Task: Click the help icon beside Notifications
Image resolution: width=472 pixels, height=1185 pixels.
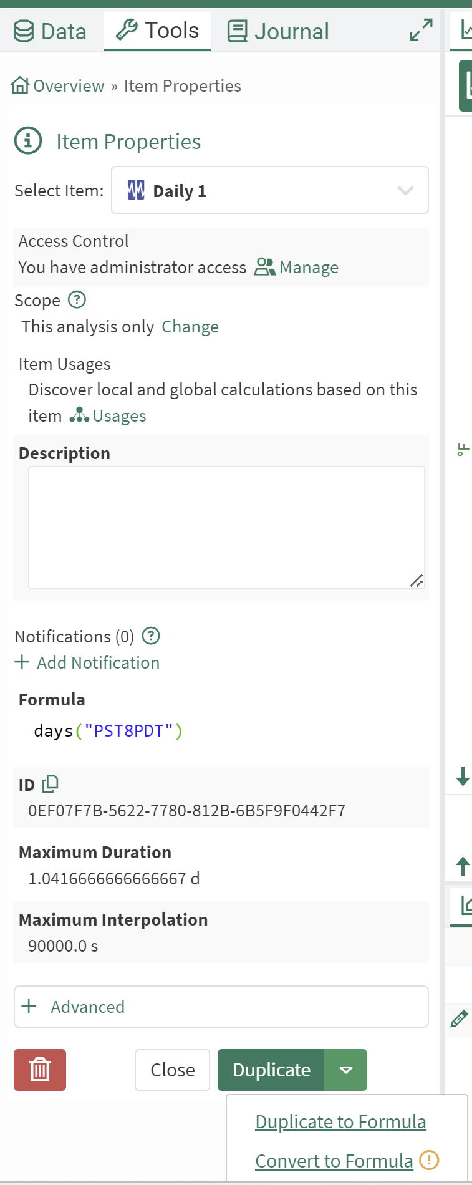Action: pyautogui.click(x=151, y=636)
